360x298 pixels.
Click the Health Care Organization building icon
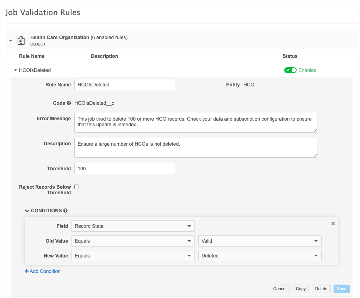(21, 41)
